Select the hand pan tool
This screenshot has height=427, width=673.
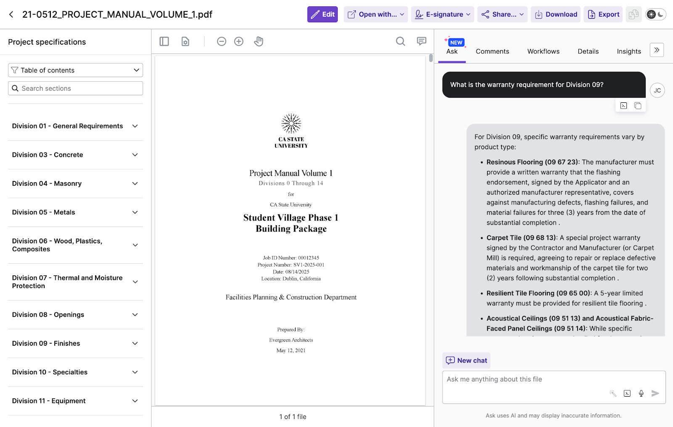point(259,41)
